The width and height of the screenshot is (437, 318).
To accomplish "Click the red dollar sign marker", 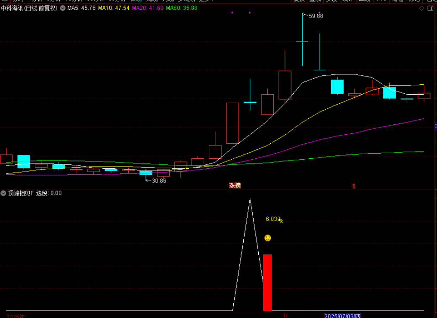I will click(x=354, y=186).
